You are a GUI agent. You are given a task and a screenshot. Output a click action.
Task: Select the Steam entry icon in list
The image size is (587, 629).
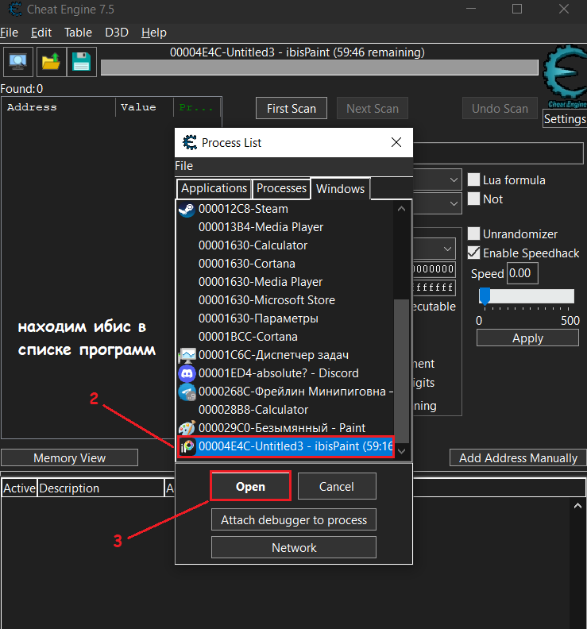(x=187, y=209)
